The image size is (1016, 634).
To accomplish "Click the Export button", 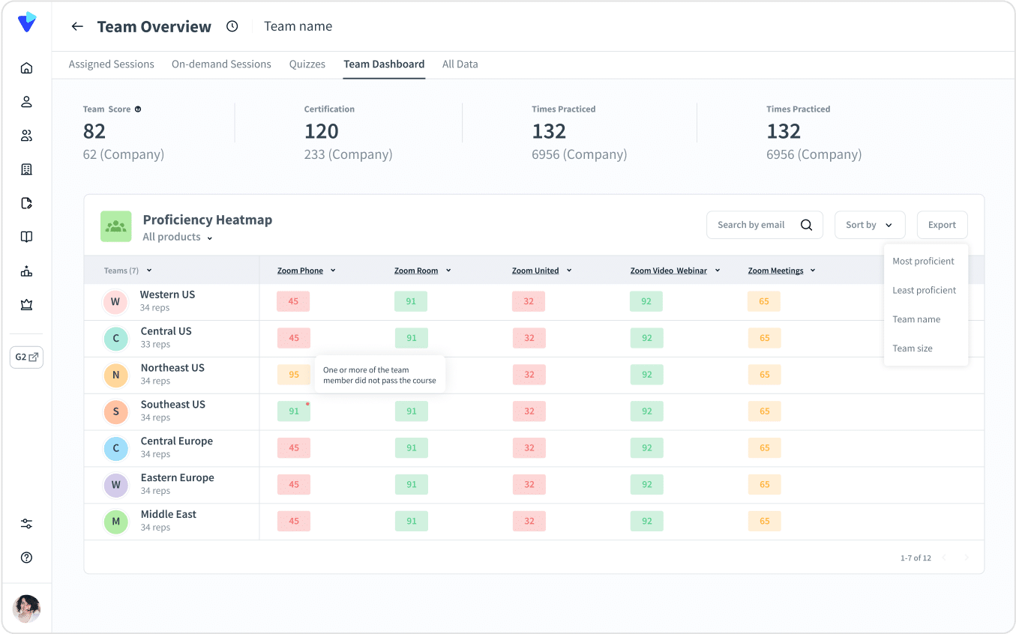I will [943, 225].
